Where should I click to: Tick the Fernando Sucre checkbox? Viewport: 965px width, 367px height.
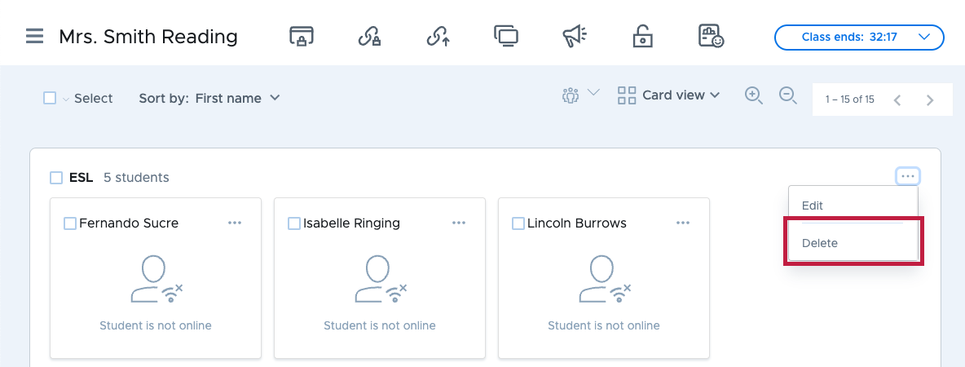(x=70, y=223)
